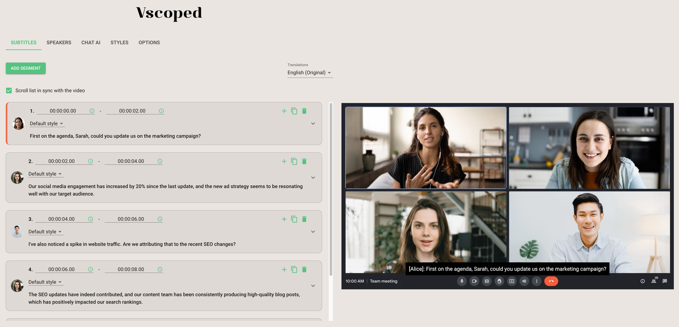
Task: Go to the Styles tab
Action: coord(119,43)
